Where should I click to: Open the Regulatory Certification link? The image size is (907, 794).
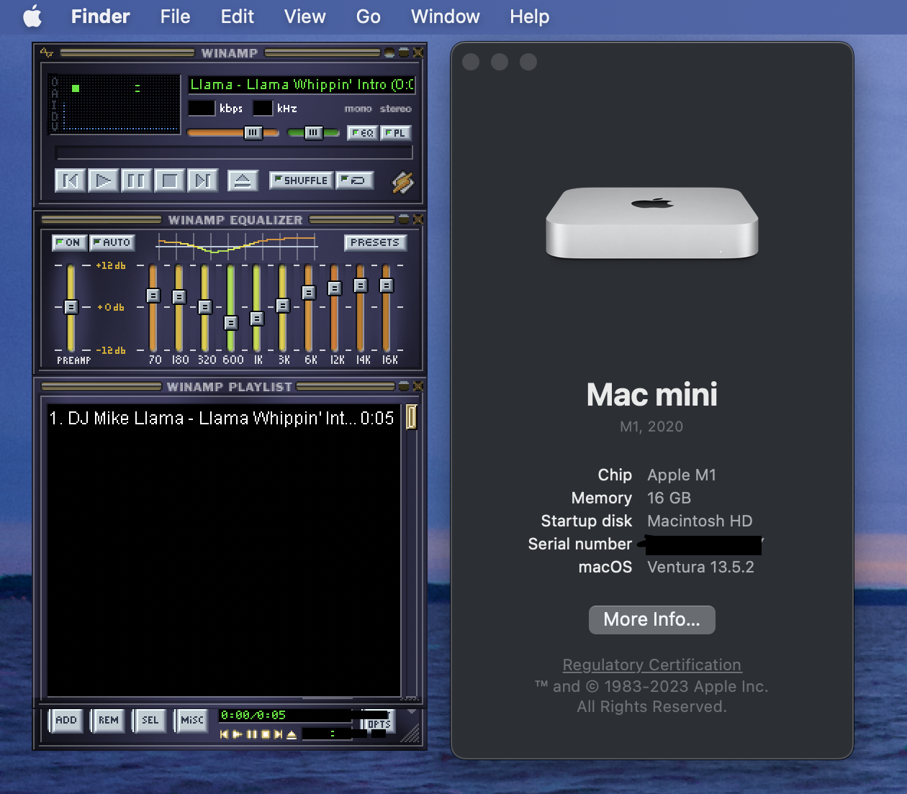coord(651,665)
